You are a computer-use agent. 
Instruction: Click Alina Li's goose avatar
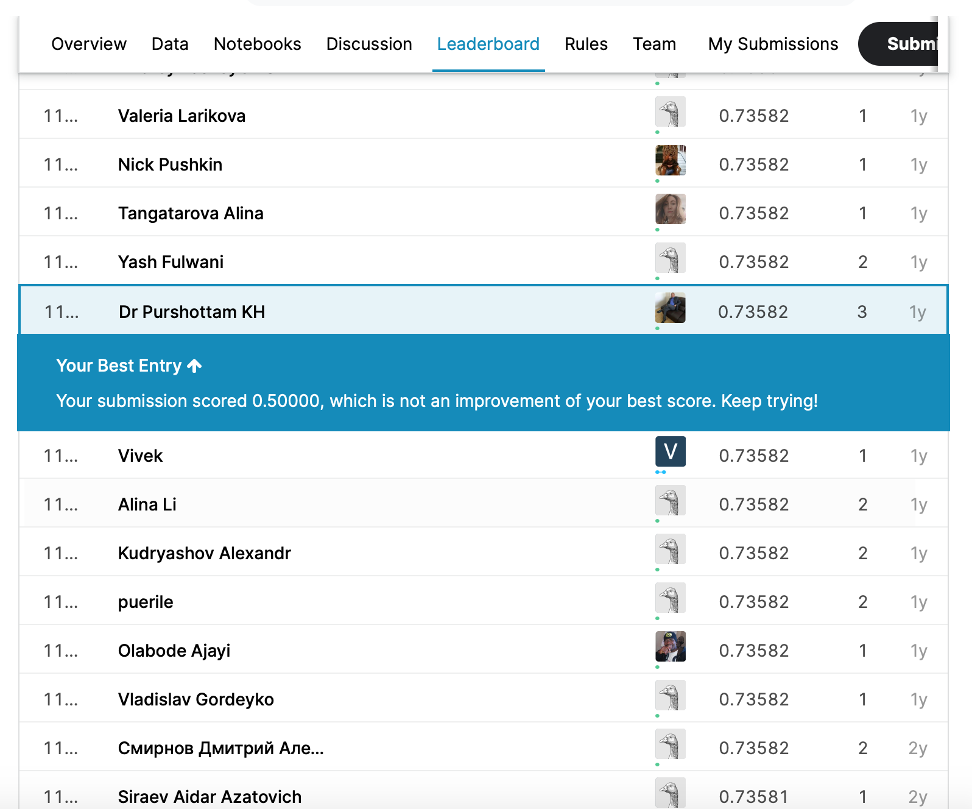(670, 500)
